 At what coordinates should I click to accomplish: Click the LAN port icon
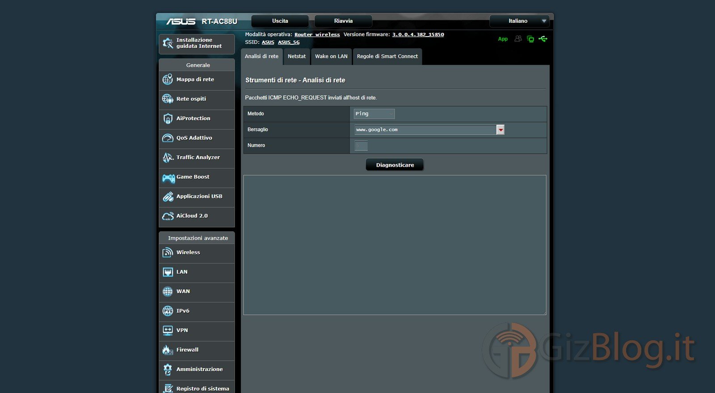pyautogui.click(x=168, y=272)
